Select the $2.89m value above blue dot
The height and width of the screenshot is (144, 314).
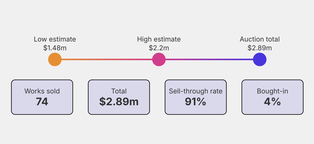tap(260, 48)
